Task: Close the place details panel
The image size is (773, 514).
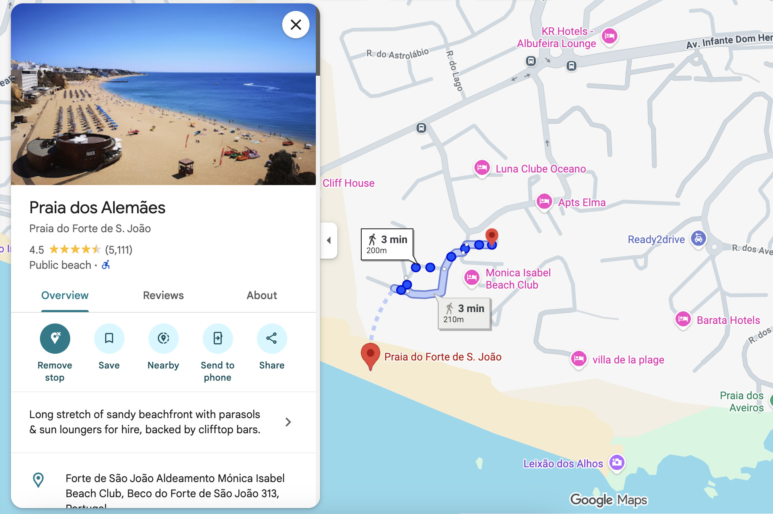Action: click(x=296, y=25)
